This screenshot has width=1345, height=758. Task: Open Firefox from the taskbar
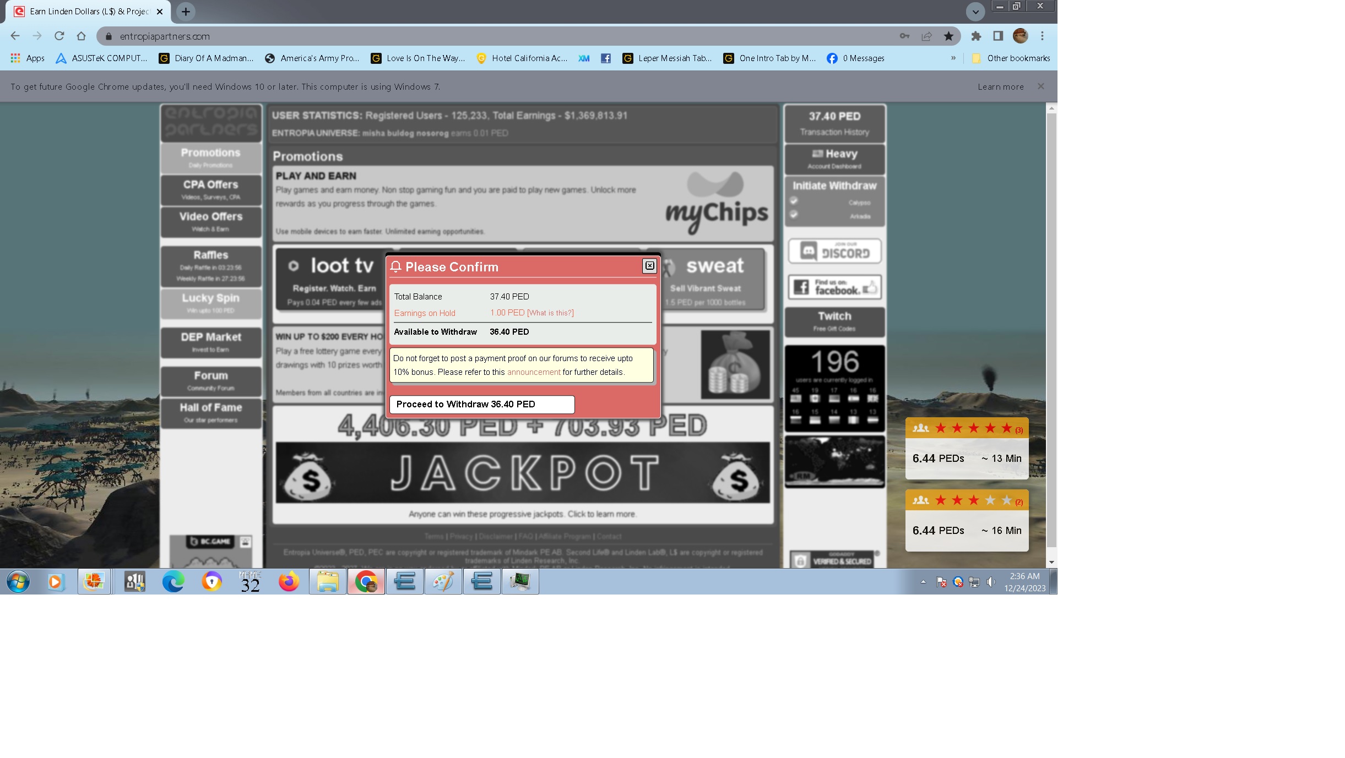[289, 581]
